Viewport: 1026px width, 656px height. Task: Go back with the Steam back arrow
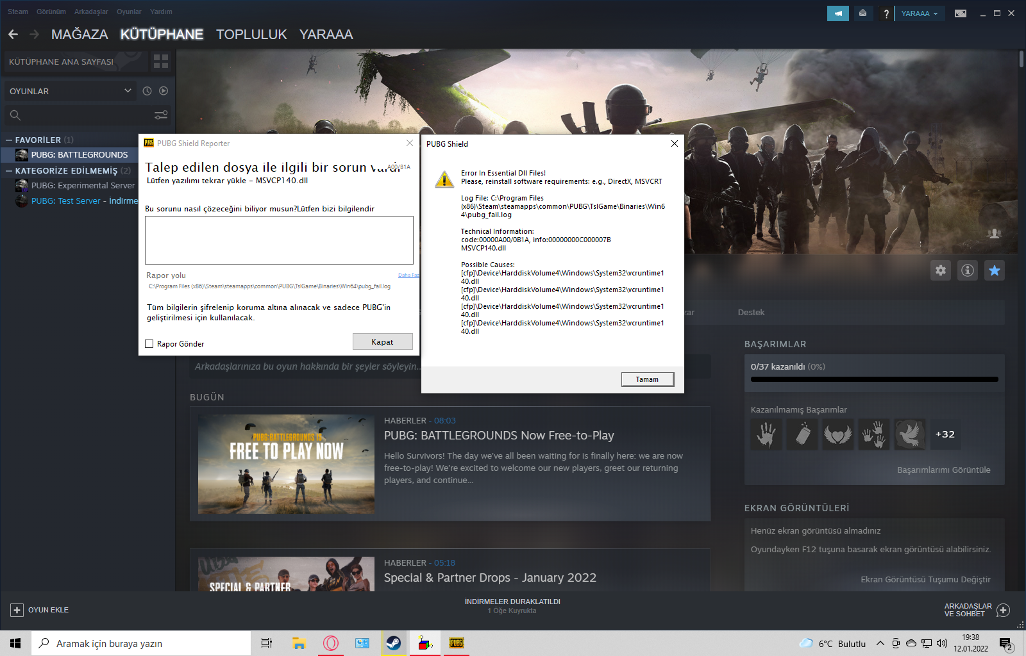(13, 35)
